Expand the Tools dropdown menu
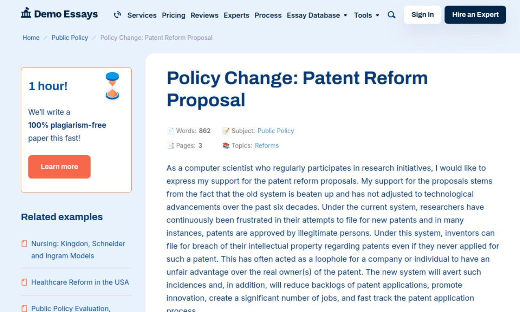 point(366,15)
